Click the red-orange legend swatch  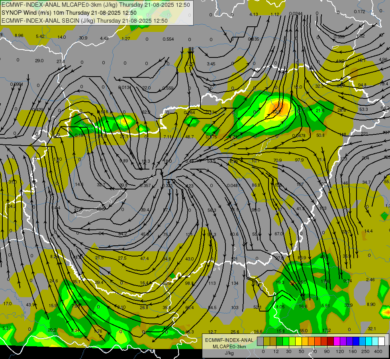[x=318, y=341]
